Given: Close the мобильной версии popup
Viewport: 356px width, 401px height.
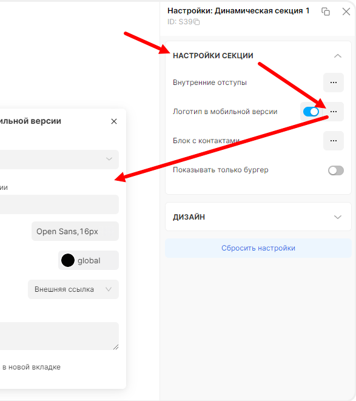Looking at the screenshot, I should coord(114,121).
